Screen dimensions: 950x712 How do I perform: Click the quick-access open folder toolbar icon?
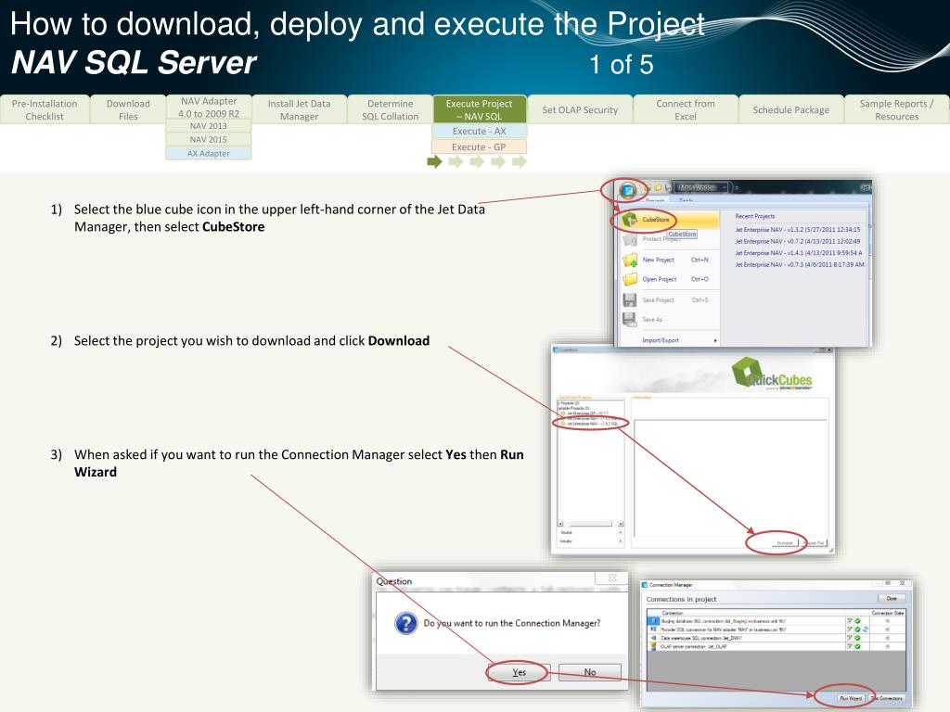point(658,188)
